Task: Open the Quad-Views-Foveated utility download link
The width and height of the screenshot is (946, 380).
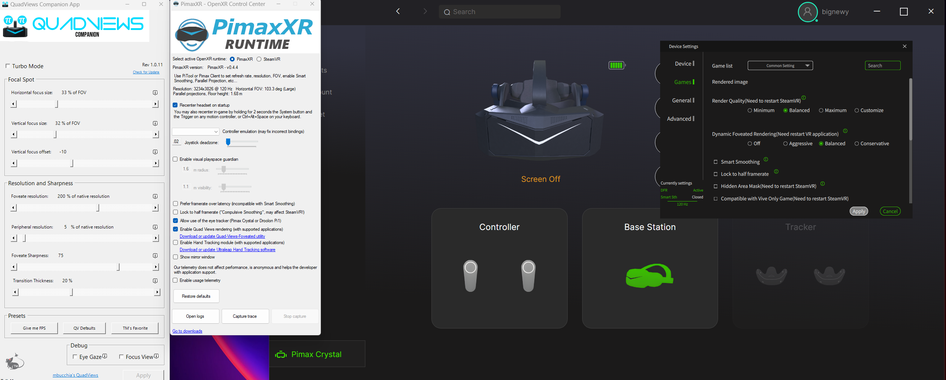Action: (222, 236)
